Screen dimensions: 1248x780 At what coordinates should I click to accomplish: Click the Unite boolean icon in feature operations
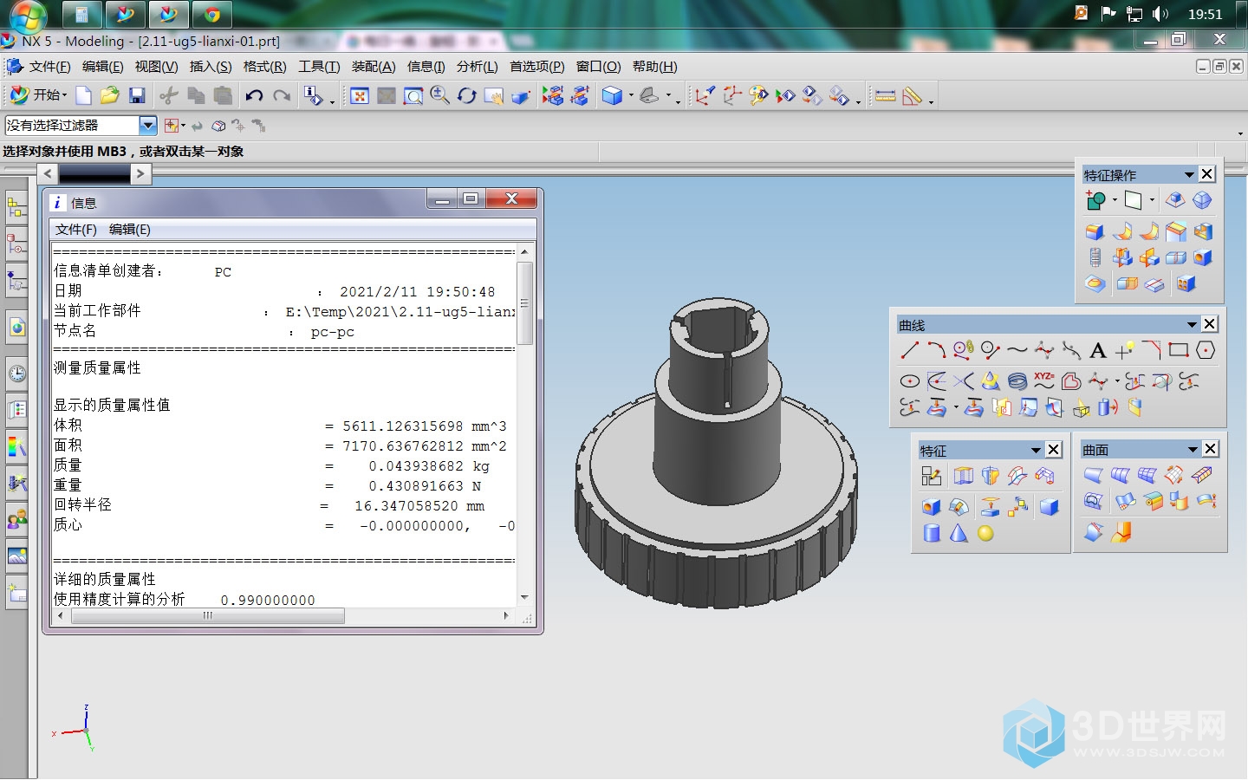1095,200
